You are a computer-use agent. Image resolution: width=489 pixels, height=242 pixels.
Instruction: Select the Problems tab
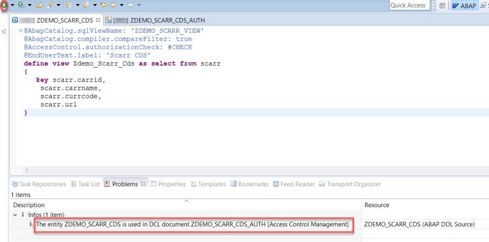coord(125,184)
